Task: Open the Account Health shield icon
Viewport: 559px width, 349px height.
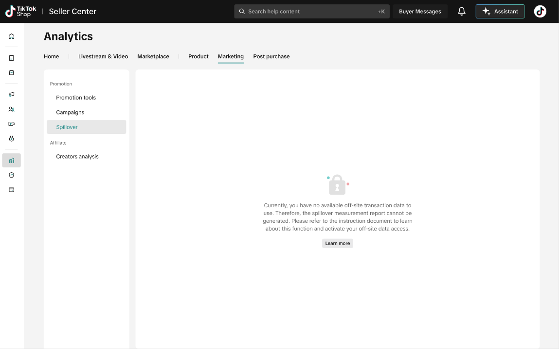Action: 12,175
